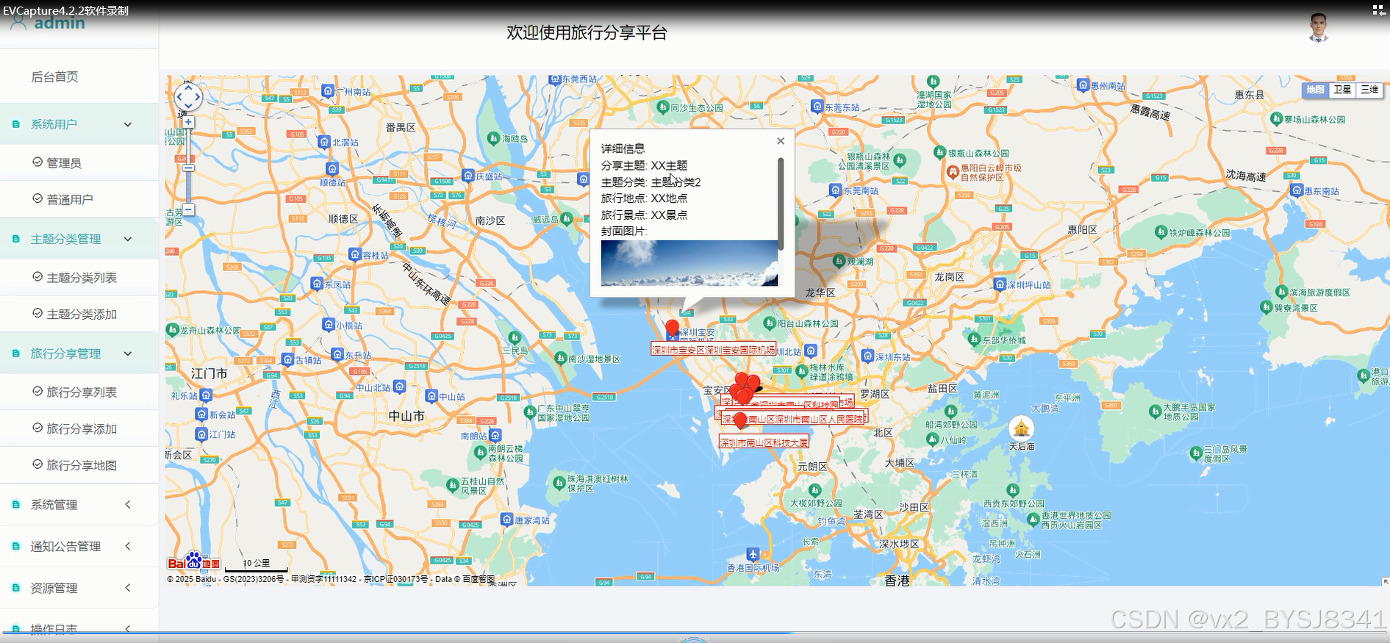
Task: Click the recorder window control icon
Action: click(1378, 10)
